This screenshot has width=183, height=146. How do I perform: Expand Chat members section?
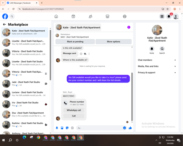[x=157, y=60]
